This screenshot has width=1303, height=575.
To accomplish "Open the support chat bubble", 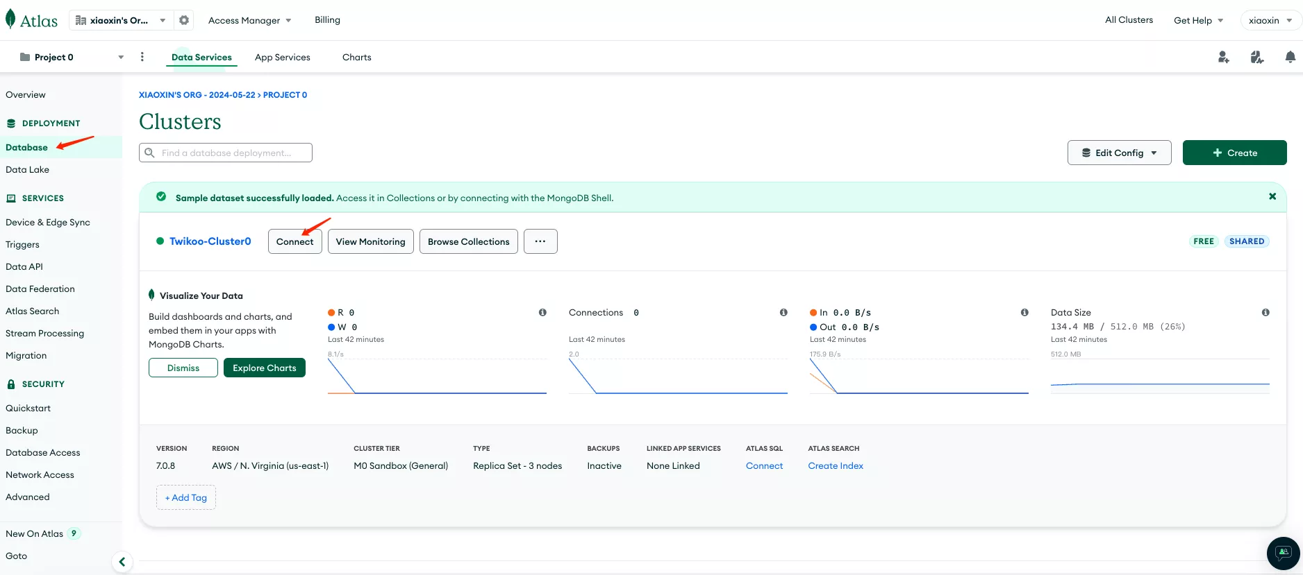I will (1283, 553).
